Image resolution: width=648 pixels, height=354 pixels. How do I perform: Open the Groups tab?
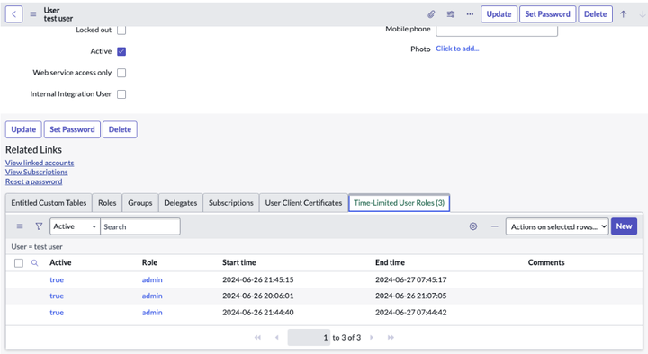click(140, 202)
